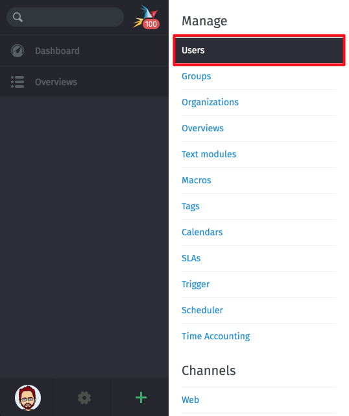Click the 100 notification counter badge
Screen dimensions: 349x416
[x=151, y=24]
